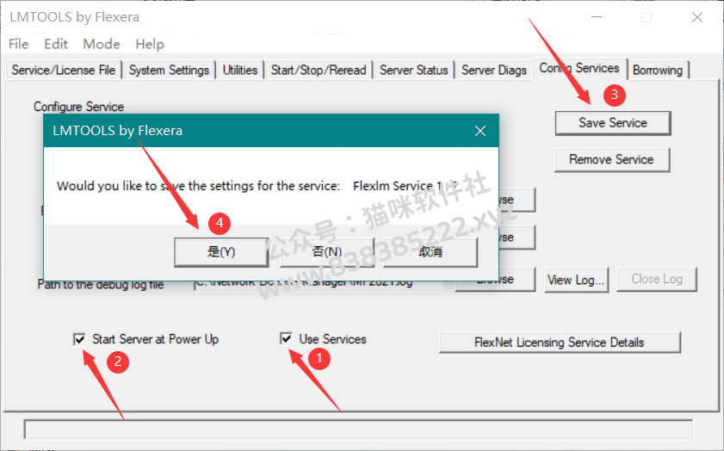Switch to Server Diags tab
Screen dimensions: 724x451
tap(494, 71)
